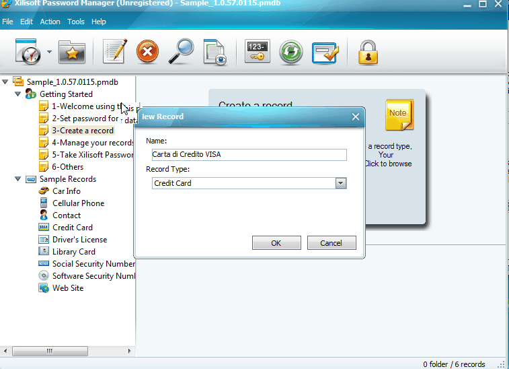Click the Name input field
The width and height of the screenshot is (509, 369).
click(x=249, y=154)
